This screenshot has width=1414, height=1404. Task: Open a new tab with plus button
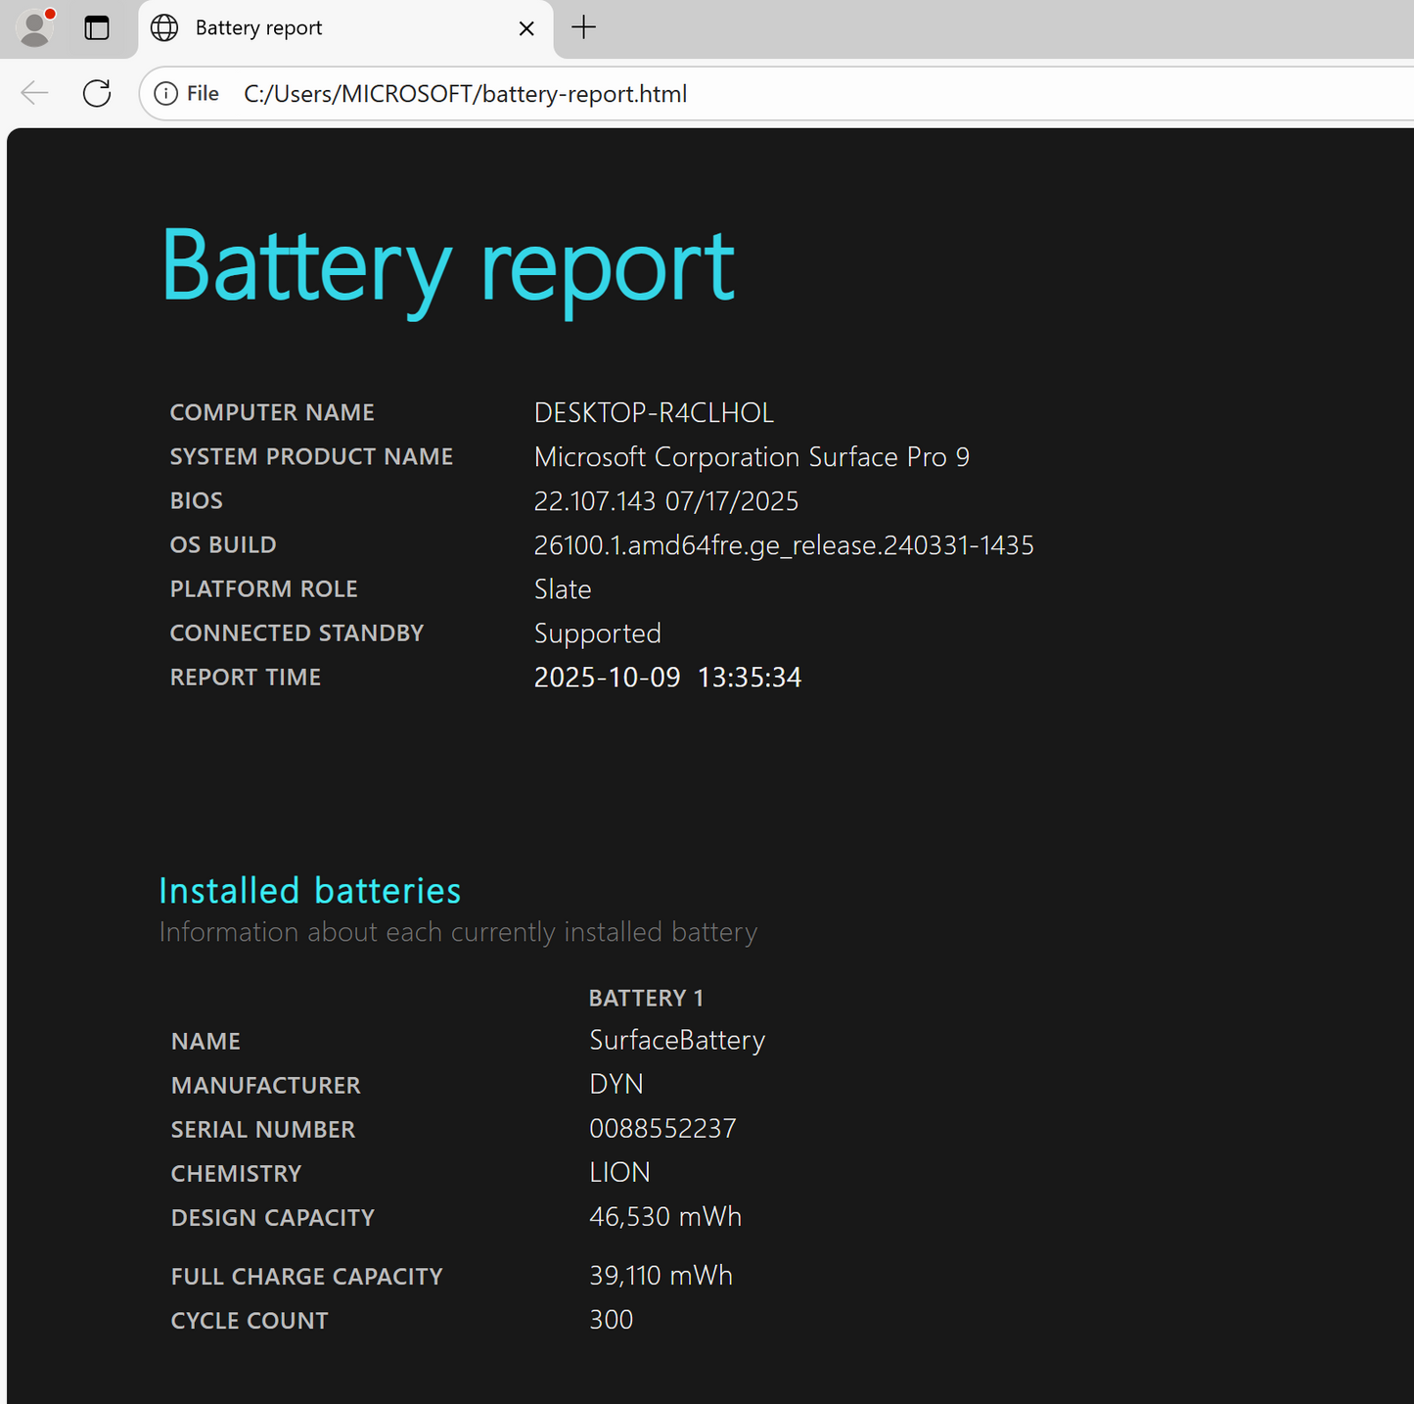(583, 27)
